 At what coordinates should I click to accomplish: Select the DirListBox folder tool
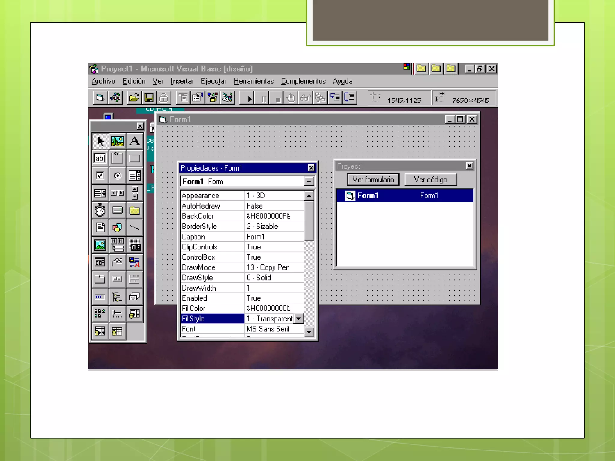point(135,210)
